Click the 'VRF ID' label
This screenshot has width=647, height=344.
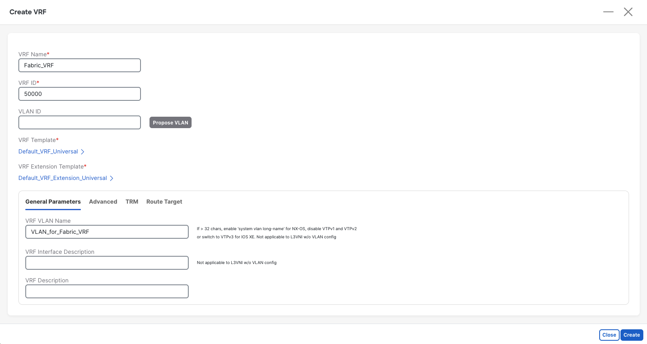28,83
